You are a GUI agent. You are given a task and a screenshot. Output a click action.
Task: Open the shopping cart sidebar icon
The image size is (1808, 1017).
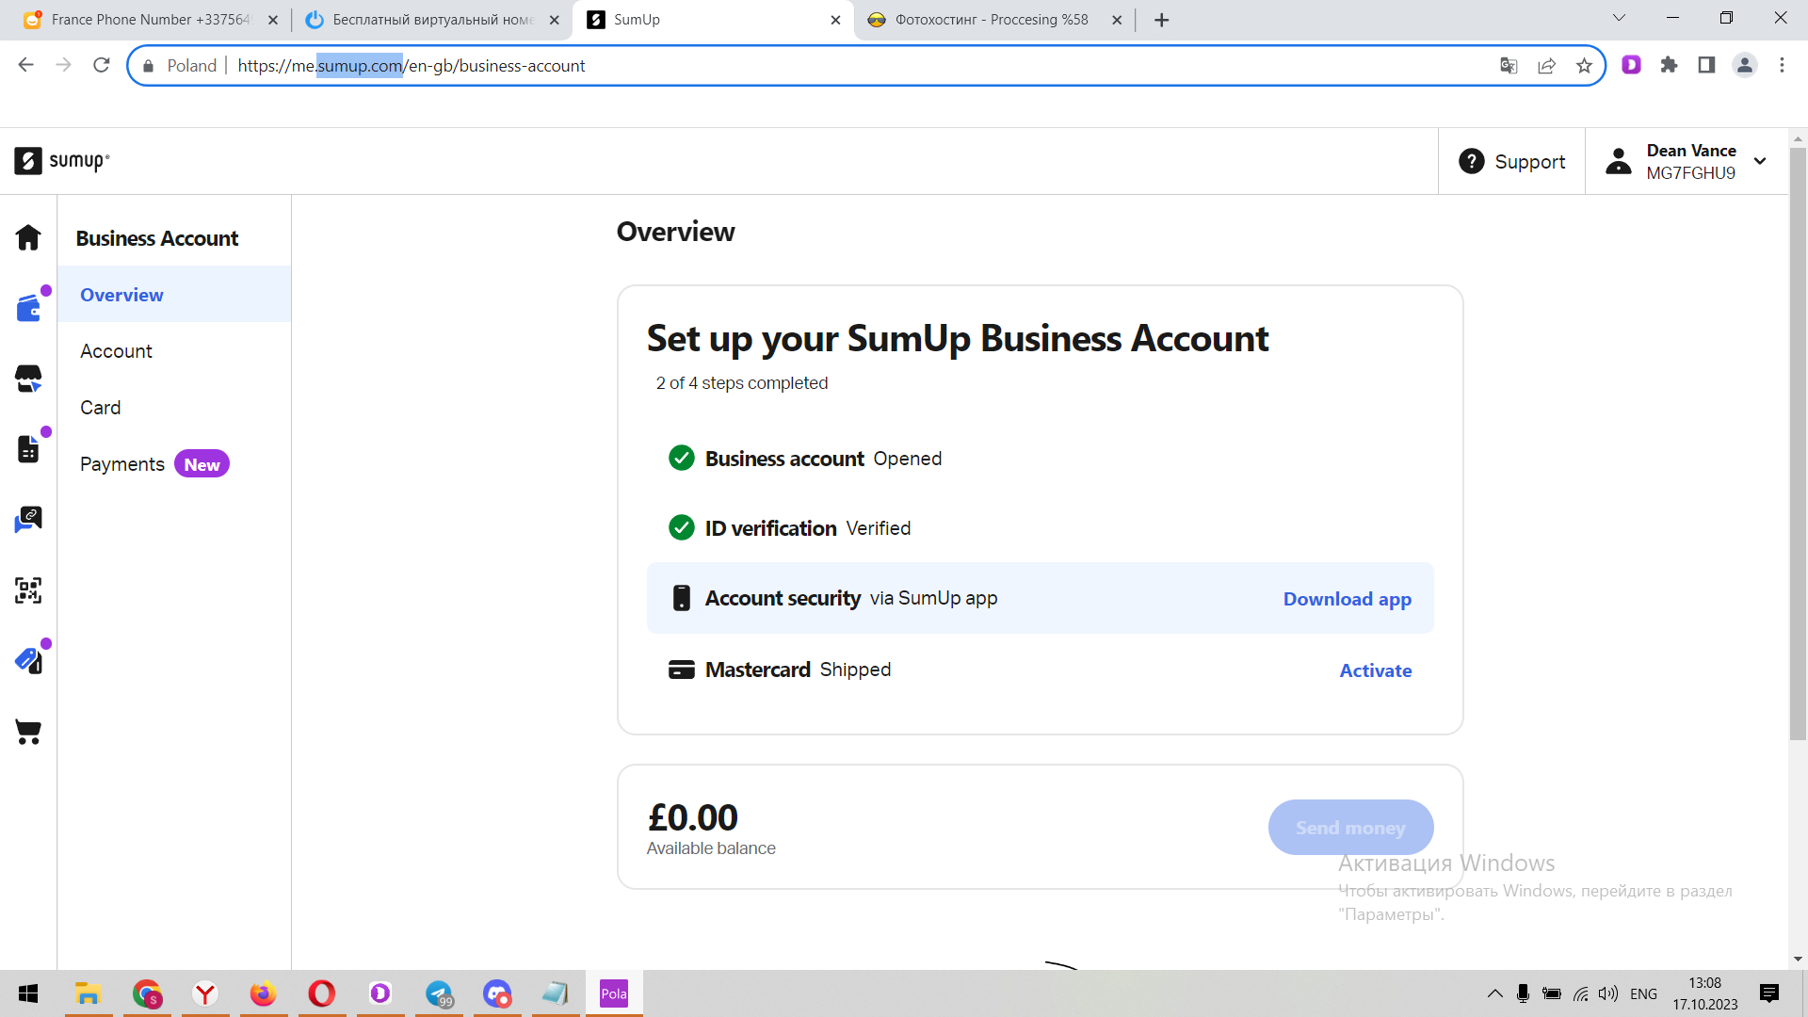[x=28, y=732]
